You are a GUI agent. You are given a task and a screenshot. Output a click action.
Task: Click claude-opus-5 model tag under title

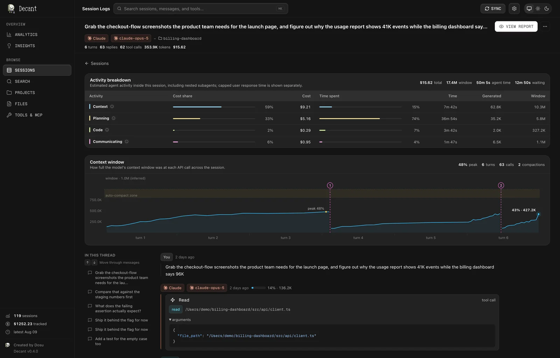click(131, 39)
